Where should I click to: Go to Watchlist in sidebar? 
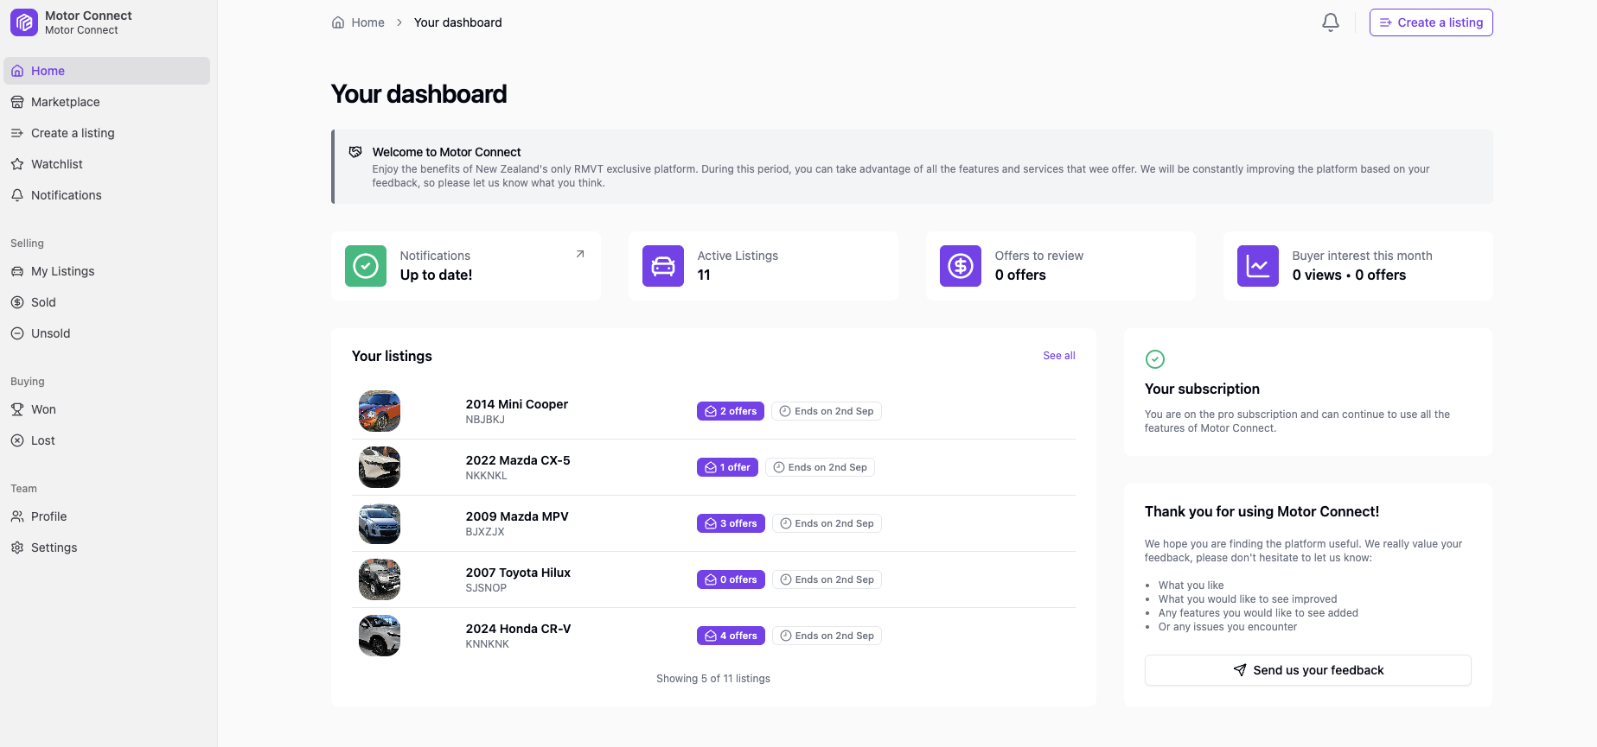coord(56,164)
